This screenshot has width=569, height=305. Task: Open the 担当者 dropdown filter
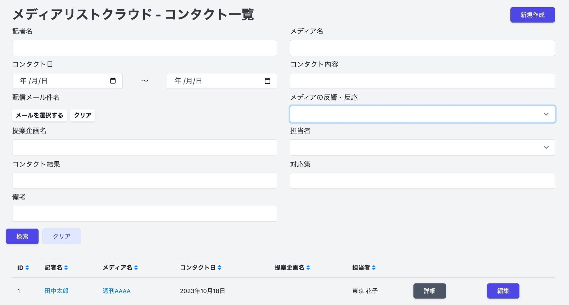click(422, 147)
